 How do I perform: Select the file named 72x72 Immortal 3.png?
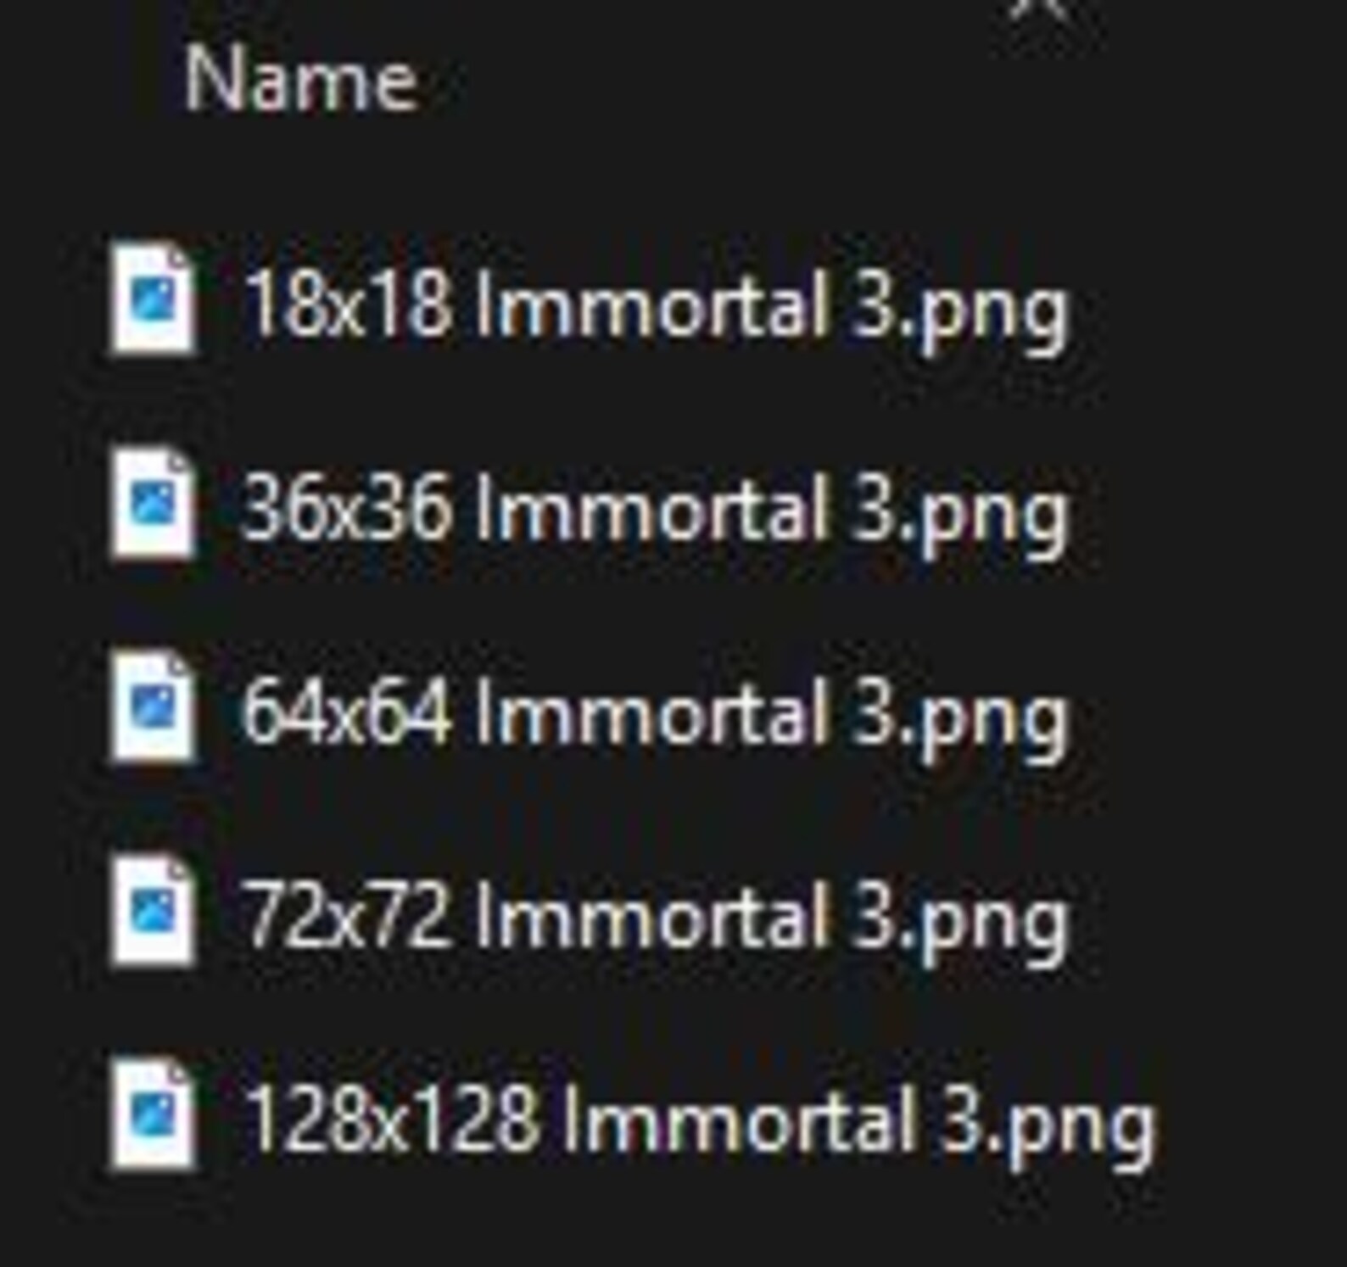655,919
